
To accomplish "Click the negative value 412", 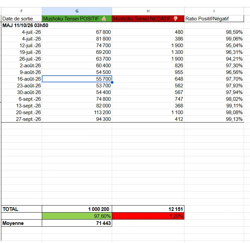I will coord(148,119).
